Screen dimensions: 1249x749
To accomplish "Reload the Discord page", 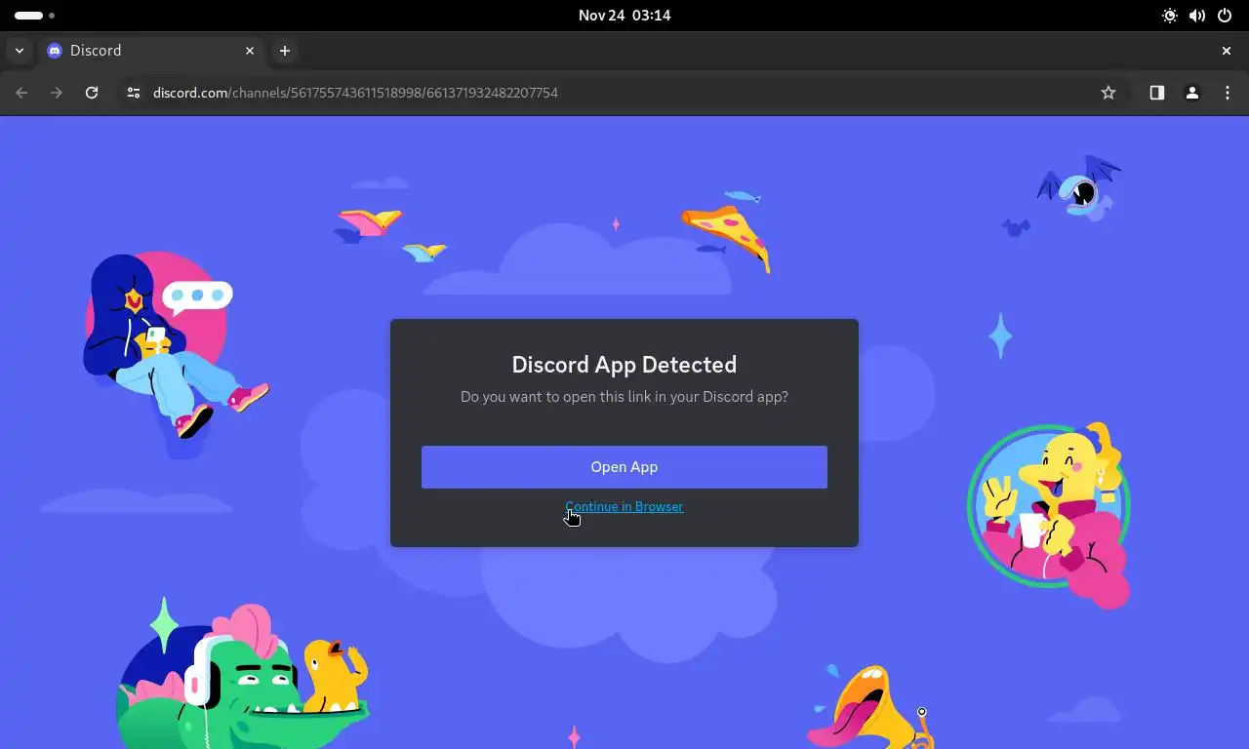I will 92,93.
